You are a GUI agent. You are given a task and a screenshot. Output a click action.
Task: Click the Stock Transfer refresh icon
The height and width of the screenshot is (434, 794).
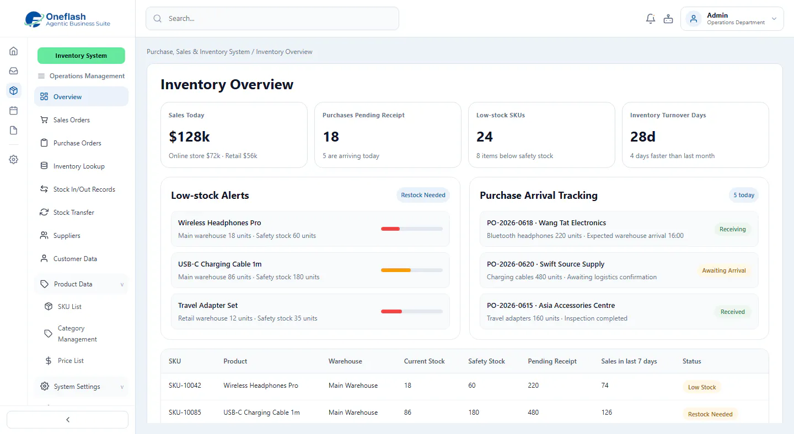pyautogui.click(x=44, y=213)
